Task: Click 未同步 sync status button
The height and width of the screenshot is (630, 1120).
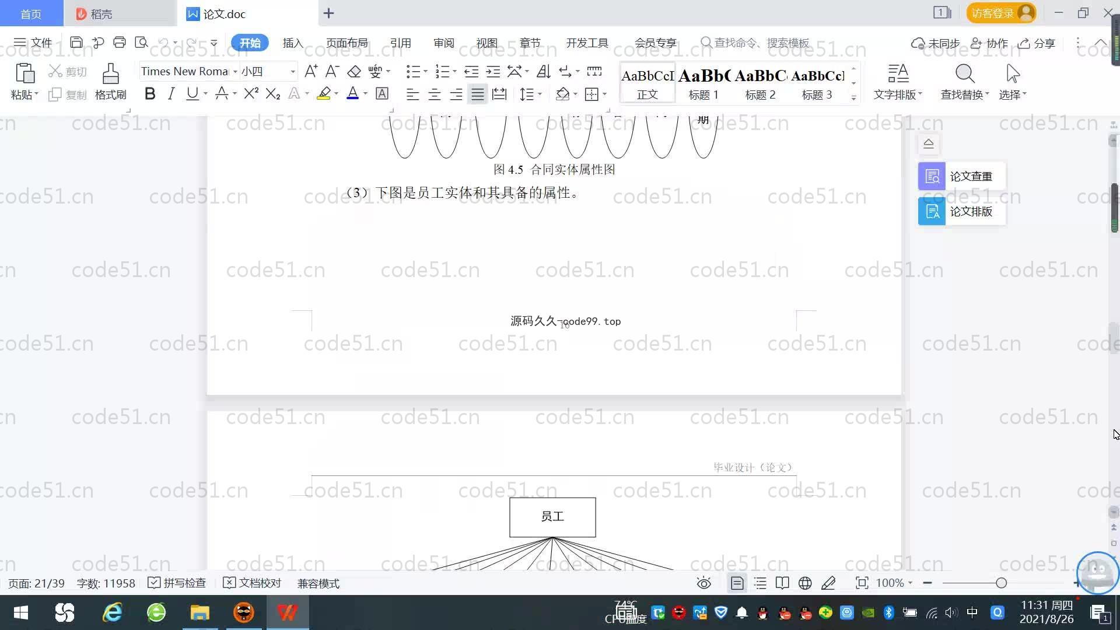Action: pyautogui.click(x=936, y=43)
